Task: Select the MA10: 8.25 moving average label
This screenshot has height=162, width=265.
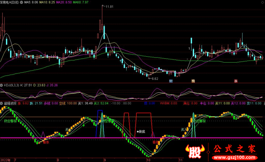Action: (47, 2)
